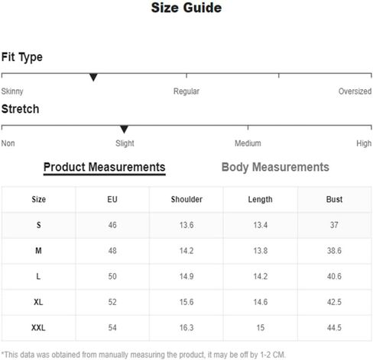Viewport: 373px width, 360px height.
Task: Click the Fit Type triangle marker
Action: pyautogui.click(x=93, y=77)
